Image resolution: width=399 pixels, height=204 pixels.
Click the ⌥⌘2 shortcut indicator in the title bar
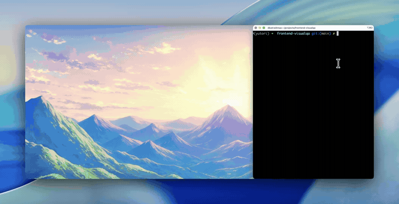(370, 28)
